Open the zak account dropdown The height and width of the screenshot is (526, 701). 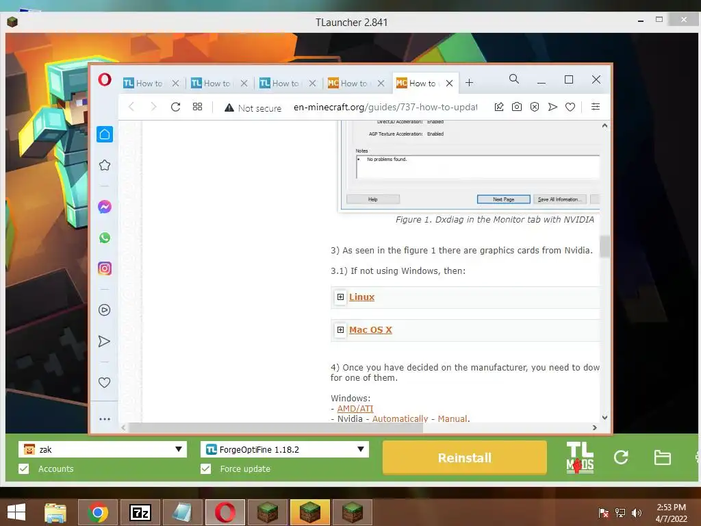(103, 449)
